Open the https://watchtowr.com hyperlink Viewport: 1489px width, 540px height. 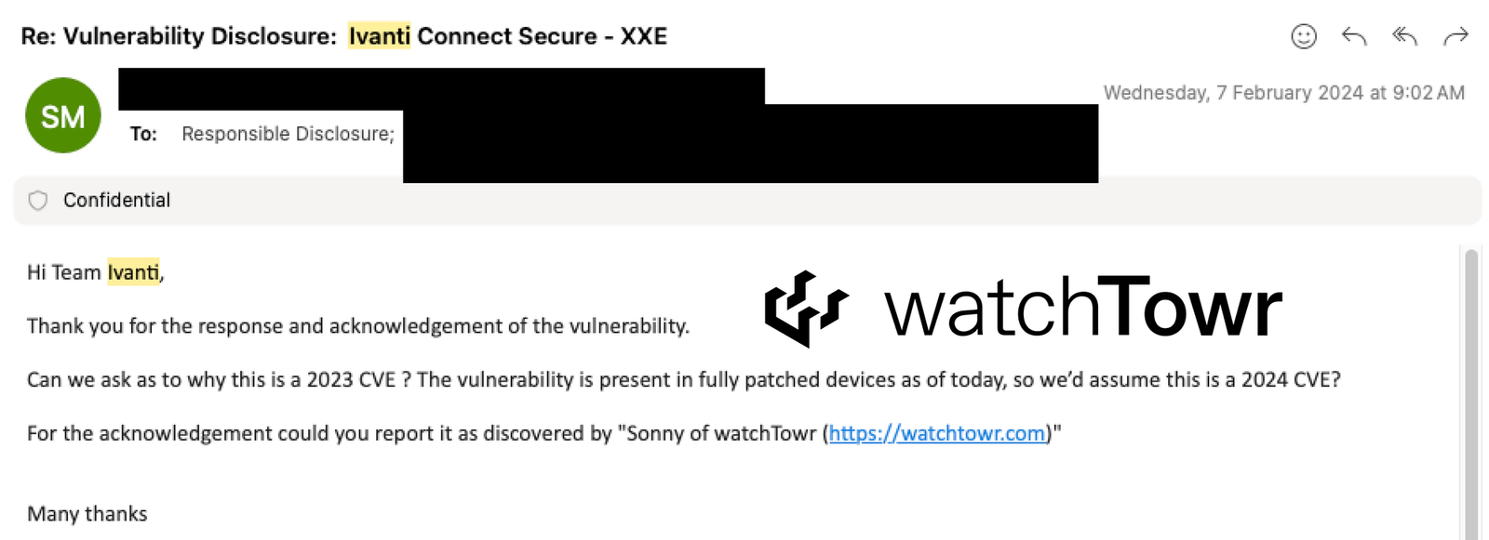click(936, 433)
